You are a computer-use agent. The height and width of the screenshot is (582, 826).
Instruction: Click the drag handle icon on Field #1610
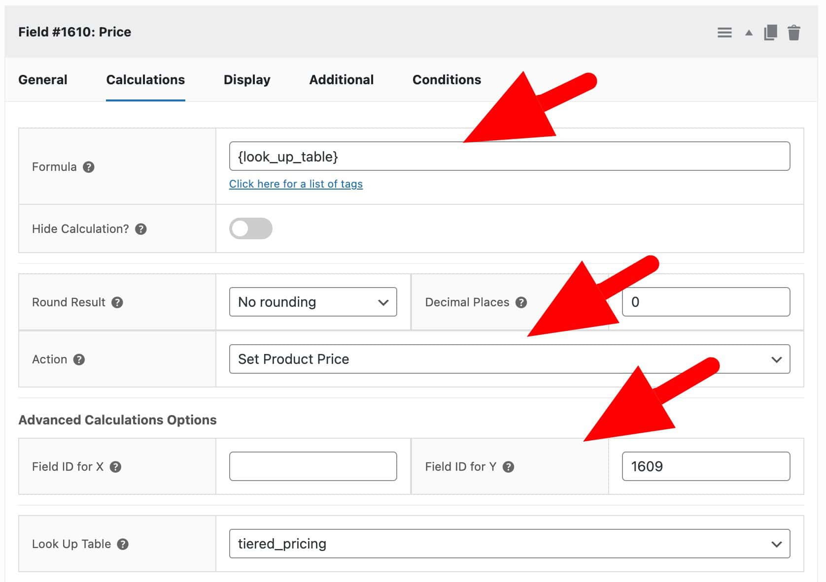click(724, 32)
